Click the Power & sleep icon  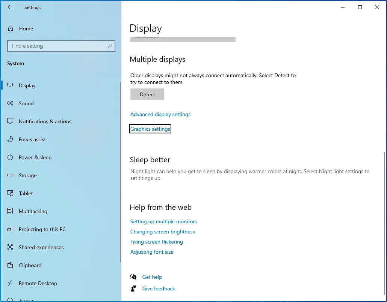[x=10, y=157]
